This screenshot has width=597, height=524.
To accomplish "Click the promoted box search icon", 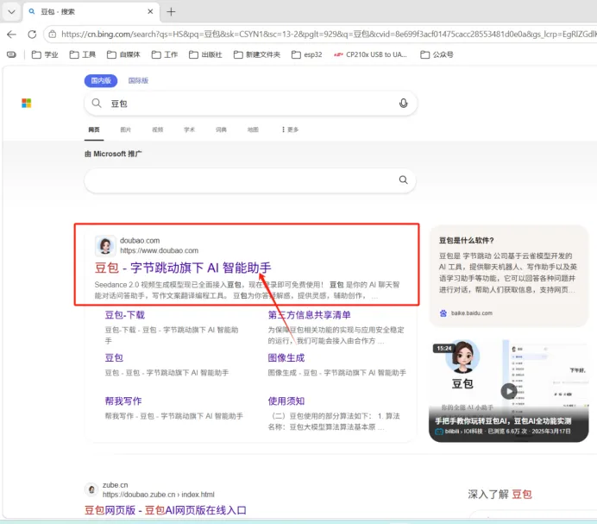I will click(403, 180).
